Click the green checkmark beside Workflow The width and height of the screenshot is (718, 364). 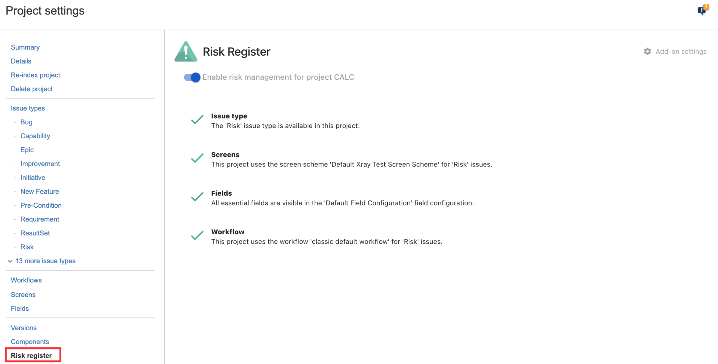(x=197, y=235)
